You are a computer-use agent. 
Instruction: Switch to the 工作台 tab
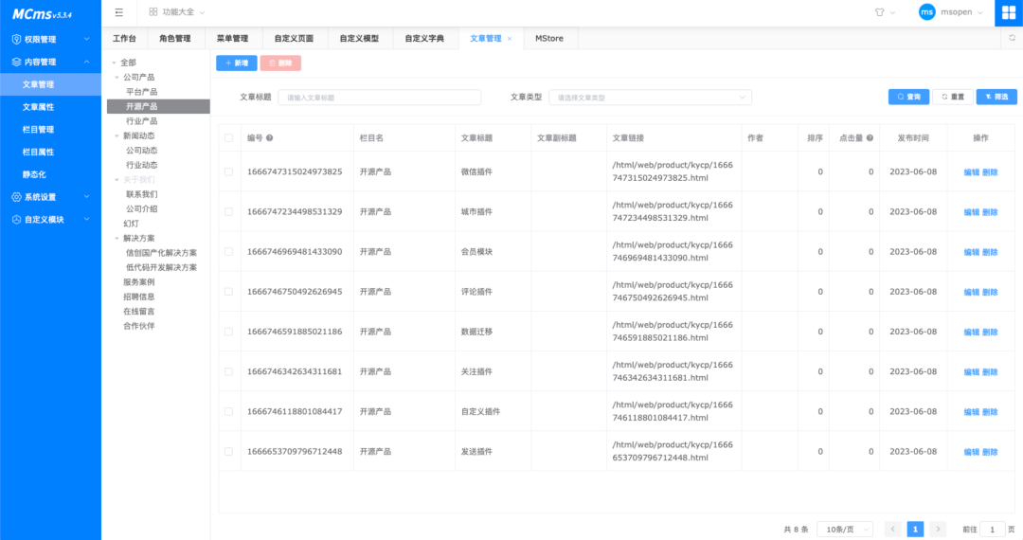pos(125,39)
